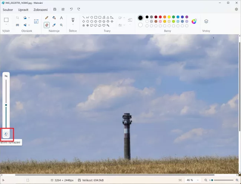Pick the Fill bucket tool
The height and width of the screenshot is (184, 241).
54,18
